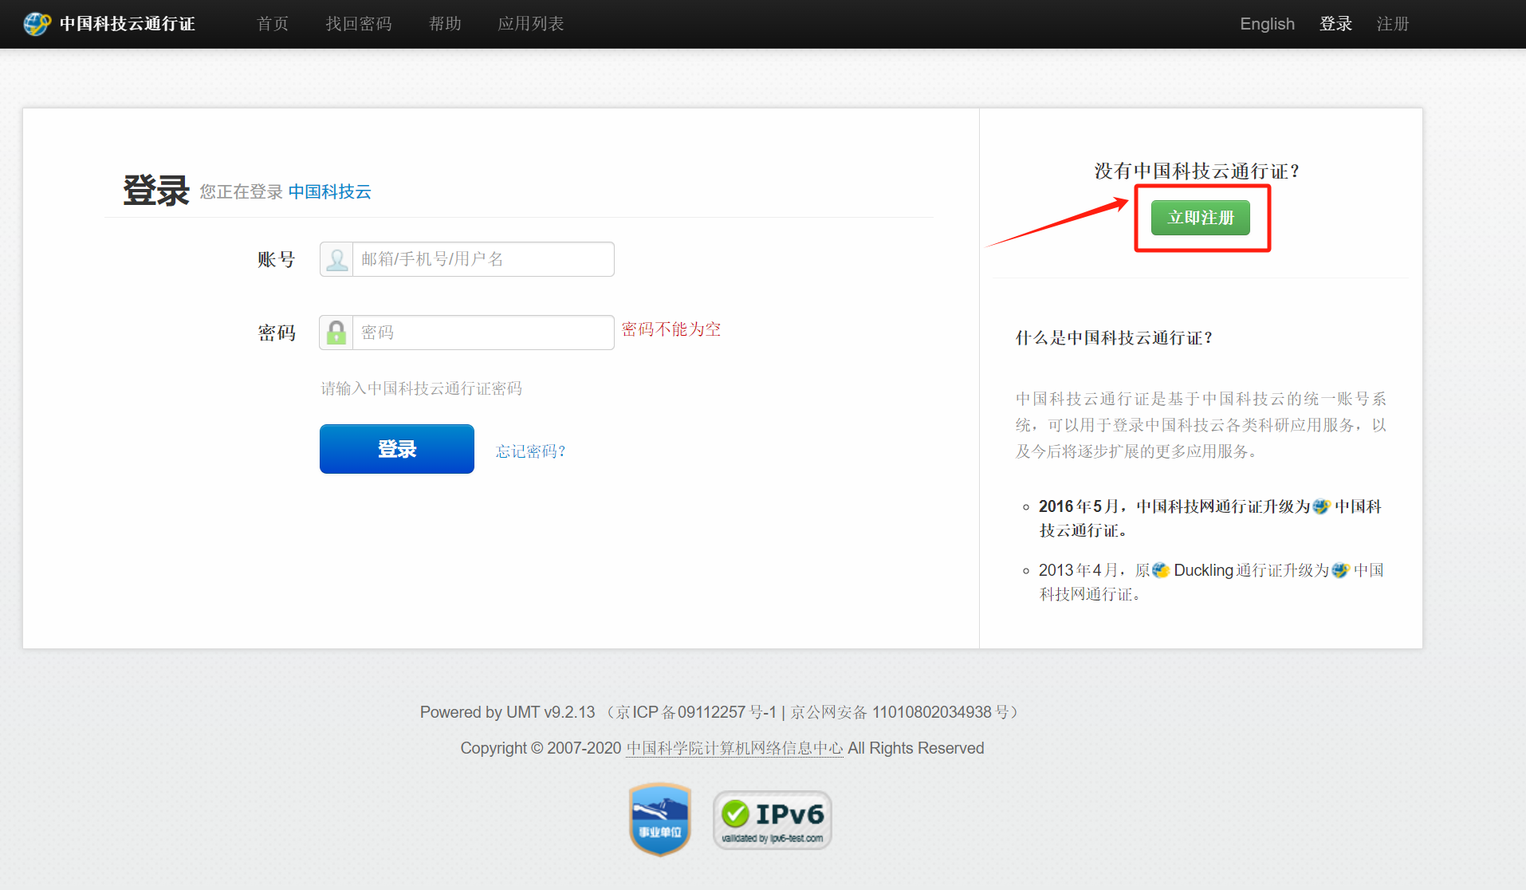Click the blue 登录 submit button
This screenshot has width=1526, height=890.
coord(397,449)
